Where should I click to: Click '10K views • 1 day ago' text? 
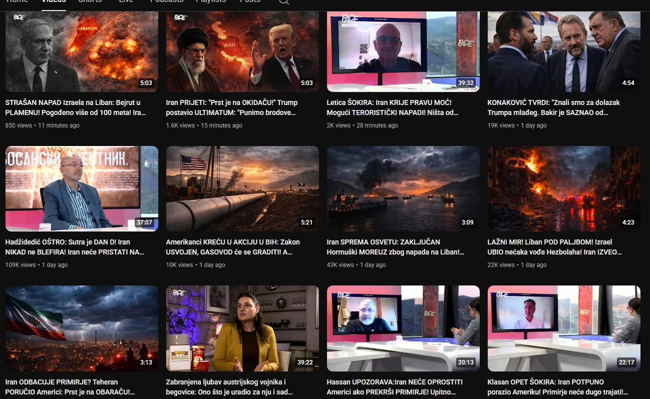(x=195, y=265)
